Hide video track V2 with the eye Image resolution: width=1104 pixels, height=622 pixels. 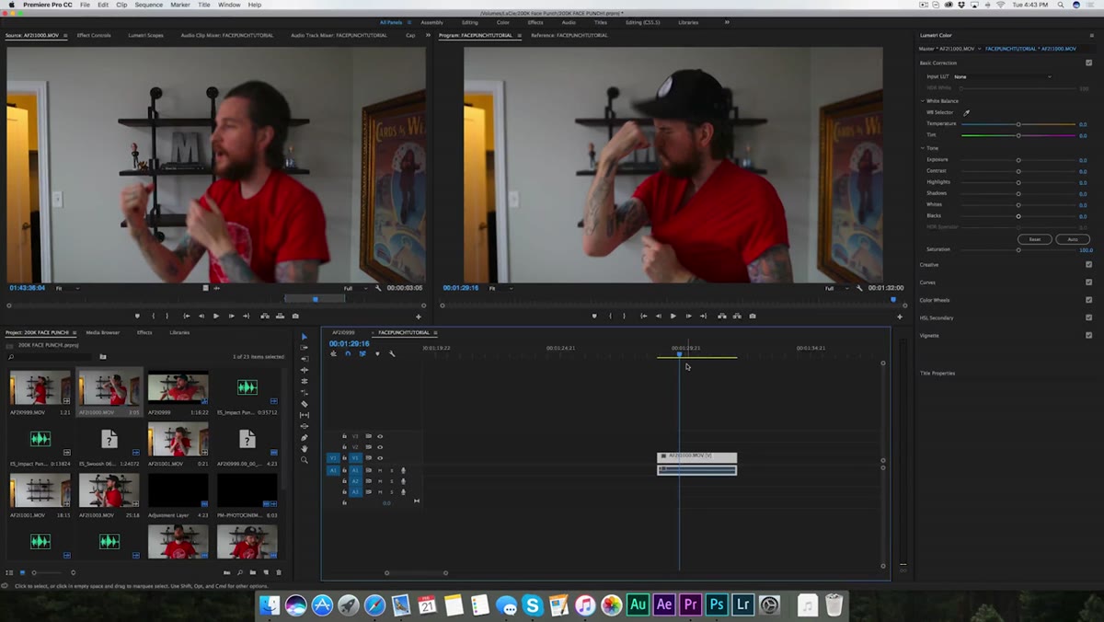point(380,447)
